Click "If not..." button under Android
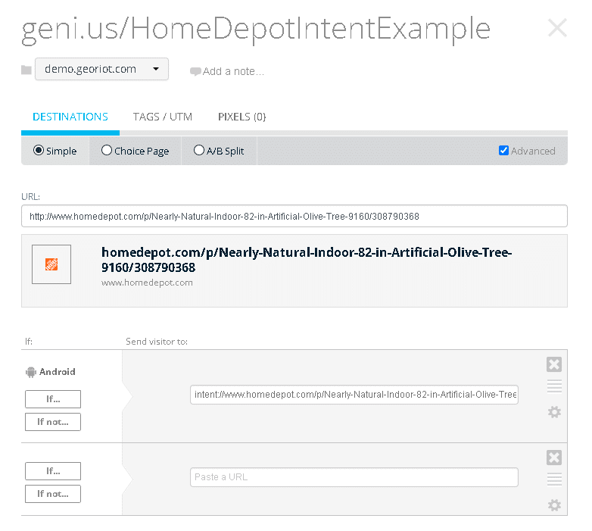 coord(53,422)
